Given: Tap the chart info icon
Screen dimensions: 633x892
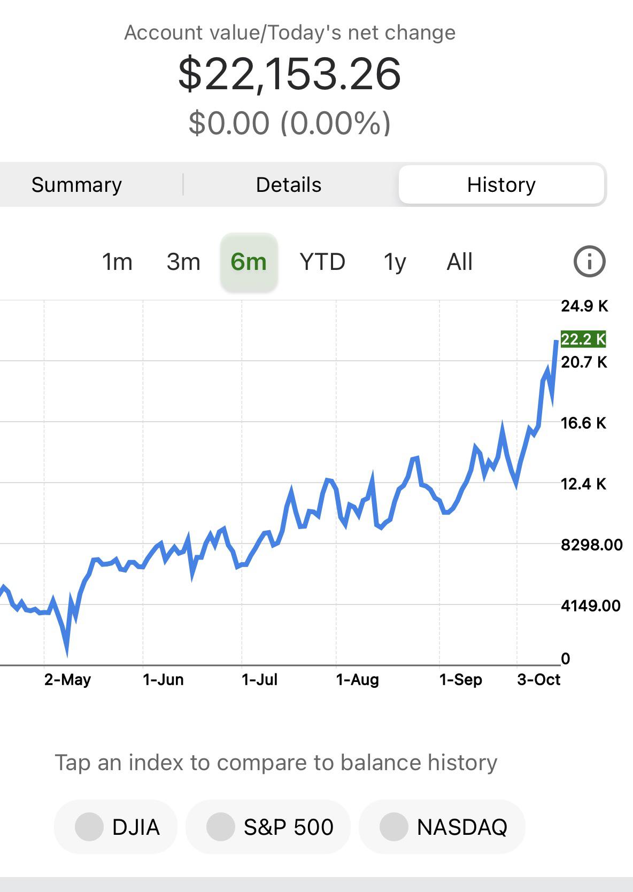Looking at the screenshot, I should (x=589, y=262).
